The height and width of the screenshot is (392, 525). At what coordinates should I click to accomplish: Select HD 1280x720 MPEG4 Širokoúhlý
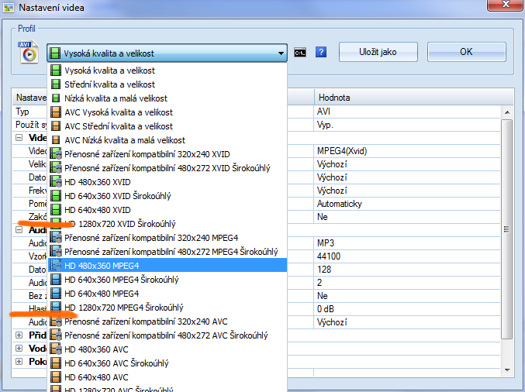[168, 308]
